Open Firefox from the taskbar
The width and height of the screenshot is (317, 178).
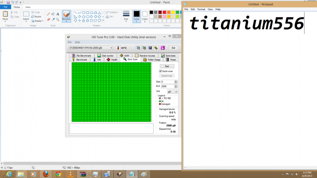[x=46, y=174]
